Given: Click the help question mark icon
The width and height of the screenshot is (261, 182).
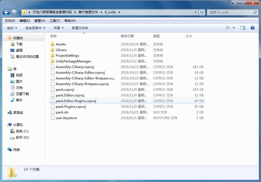Looking at the screenshot, I should click(x=252, y=28).
